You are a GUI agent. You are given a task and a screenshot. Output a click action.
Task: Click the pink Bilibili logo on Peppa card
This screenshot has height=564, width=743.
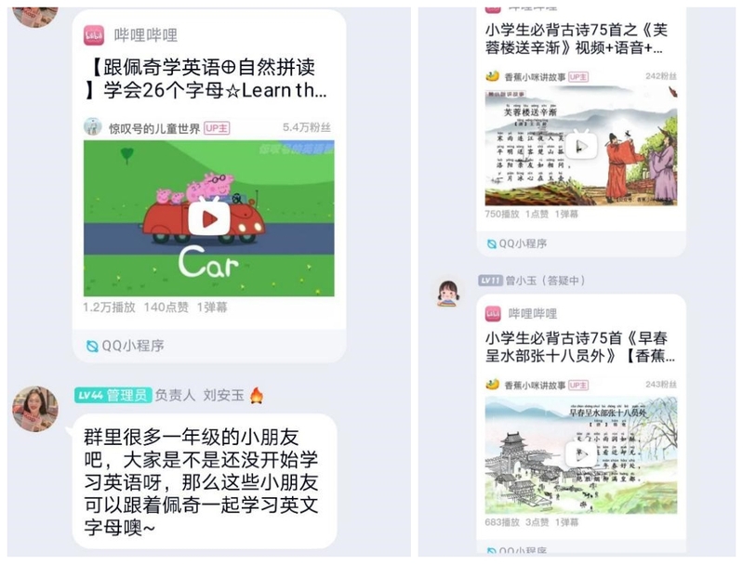click(94, 35)
